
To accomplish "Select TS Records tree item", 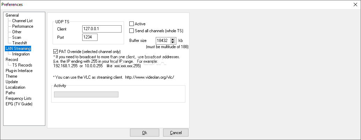I will click(x=22, y=65).
